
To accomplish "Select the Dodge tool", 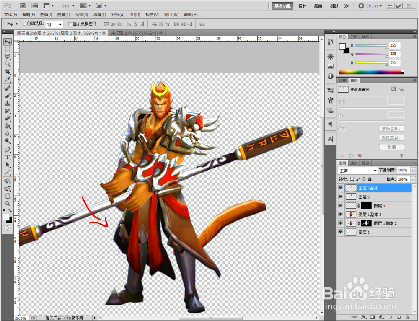I will (8, 140).
